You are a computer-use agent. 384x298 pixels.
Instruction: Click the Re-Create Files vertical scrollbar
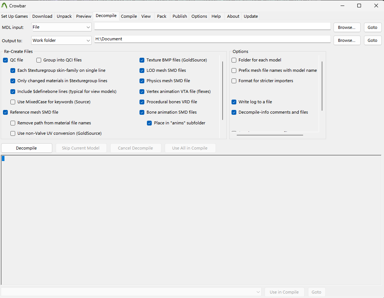[x=222, y=91]
